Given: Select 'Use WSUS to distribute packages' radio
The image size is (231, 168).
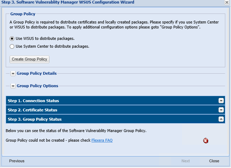Looking at the screenshot, I should pyautogui.click(x=12, y=38).
